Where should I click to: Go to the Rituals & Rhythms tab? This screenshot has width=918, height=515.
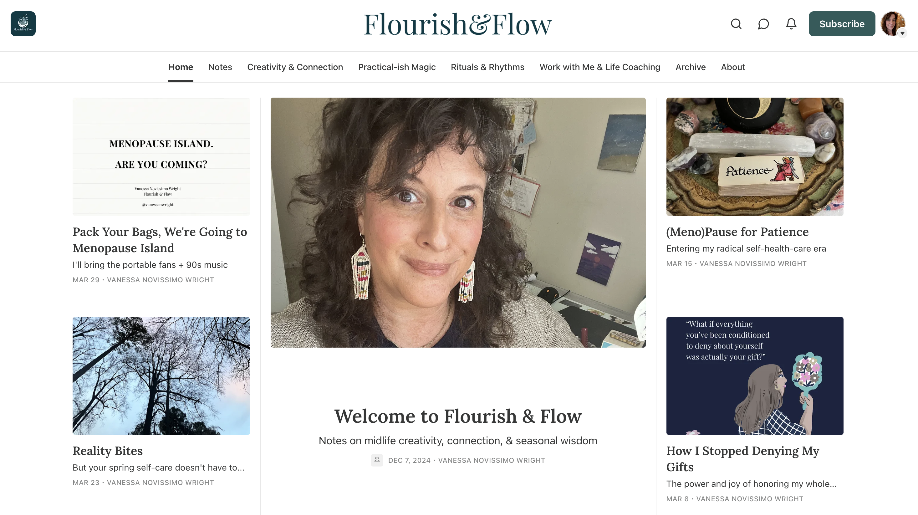click(x=487, y=67)
